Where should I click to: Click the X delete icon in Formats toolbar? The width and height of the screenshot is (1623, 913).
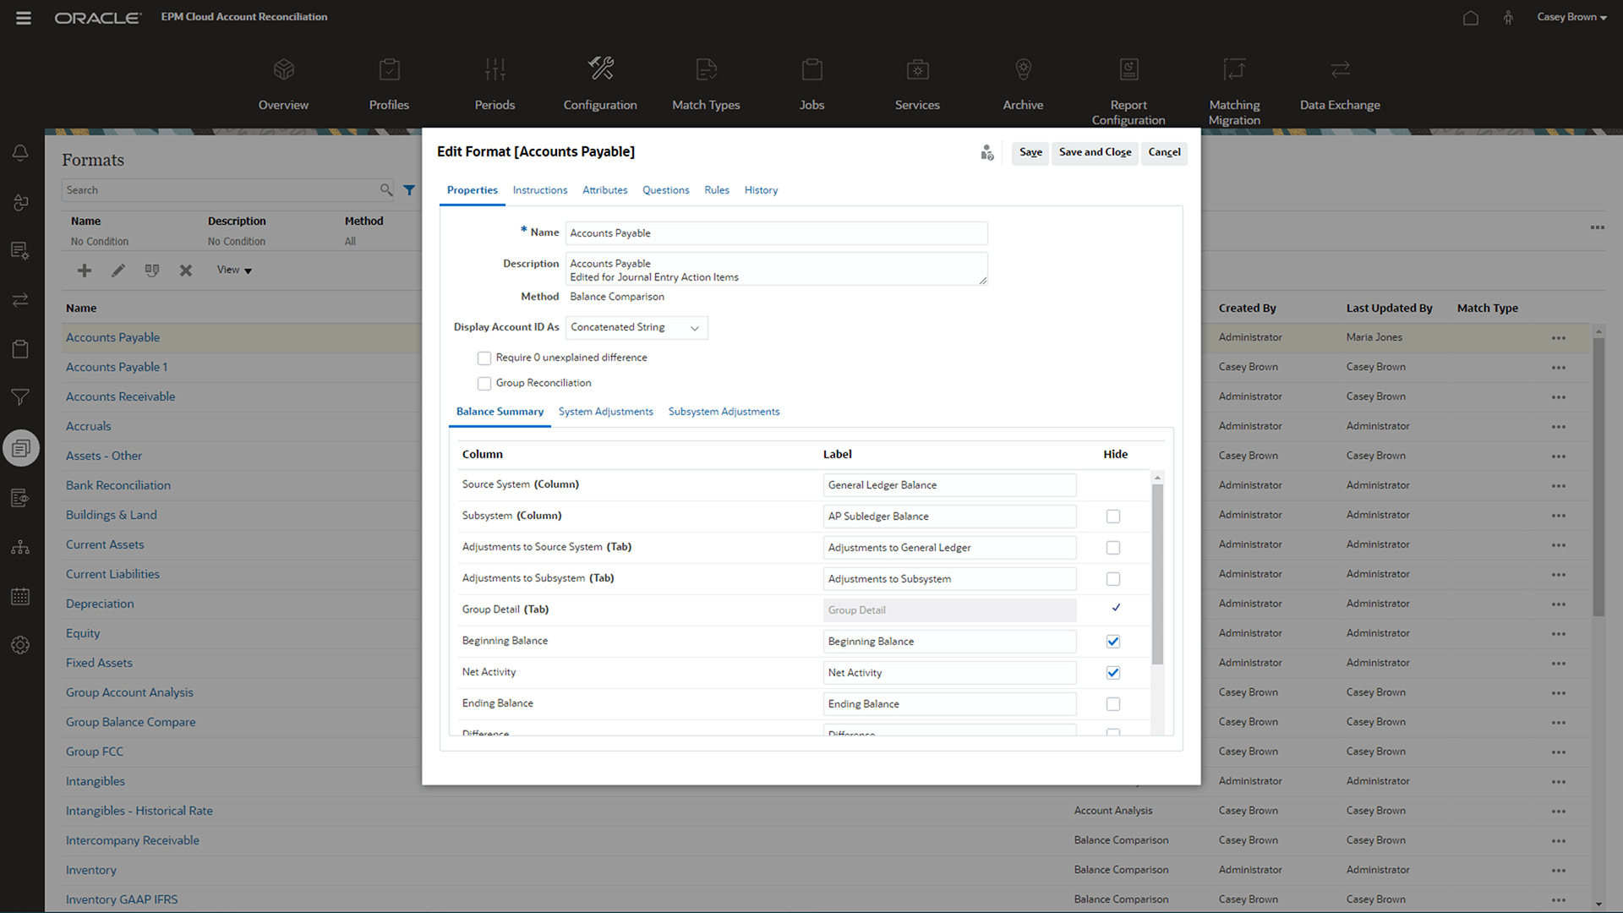(x=186, y=271)
